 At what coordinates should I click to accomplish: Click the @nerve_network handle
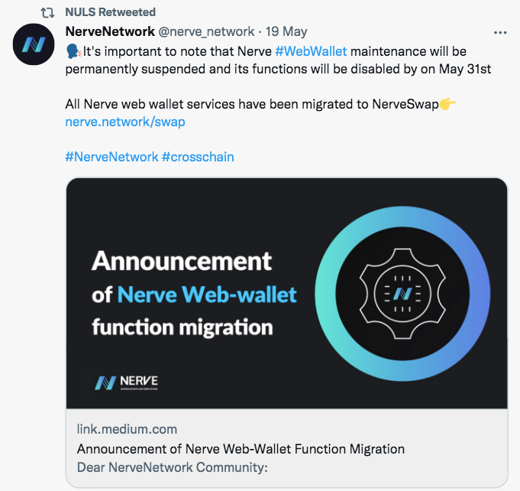tap(206, 31)
